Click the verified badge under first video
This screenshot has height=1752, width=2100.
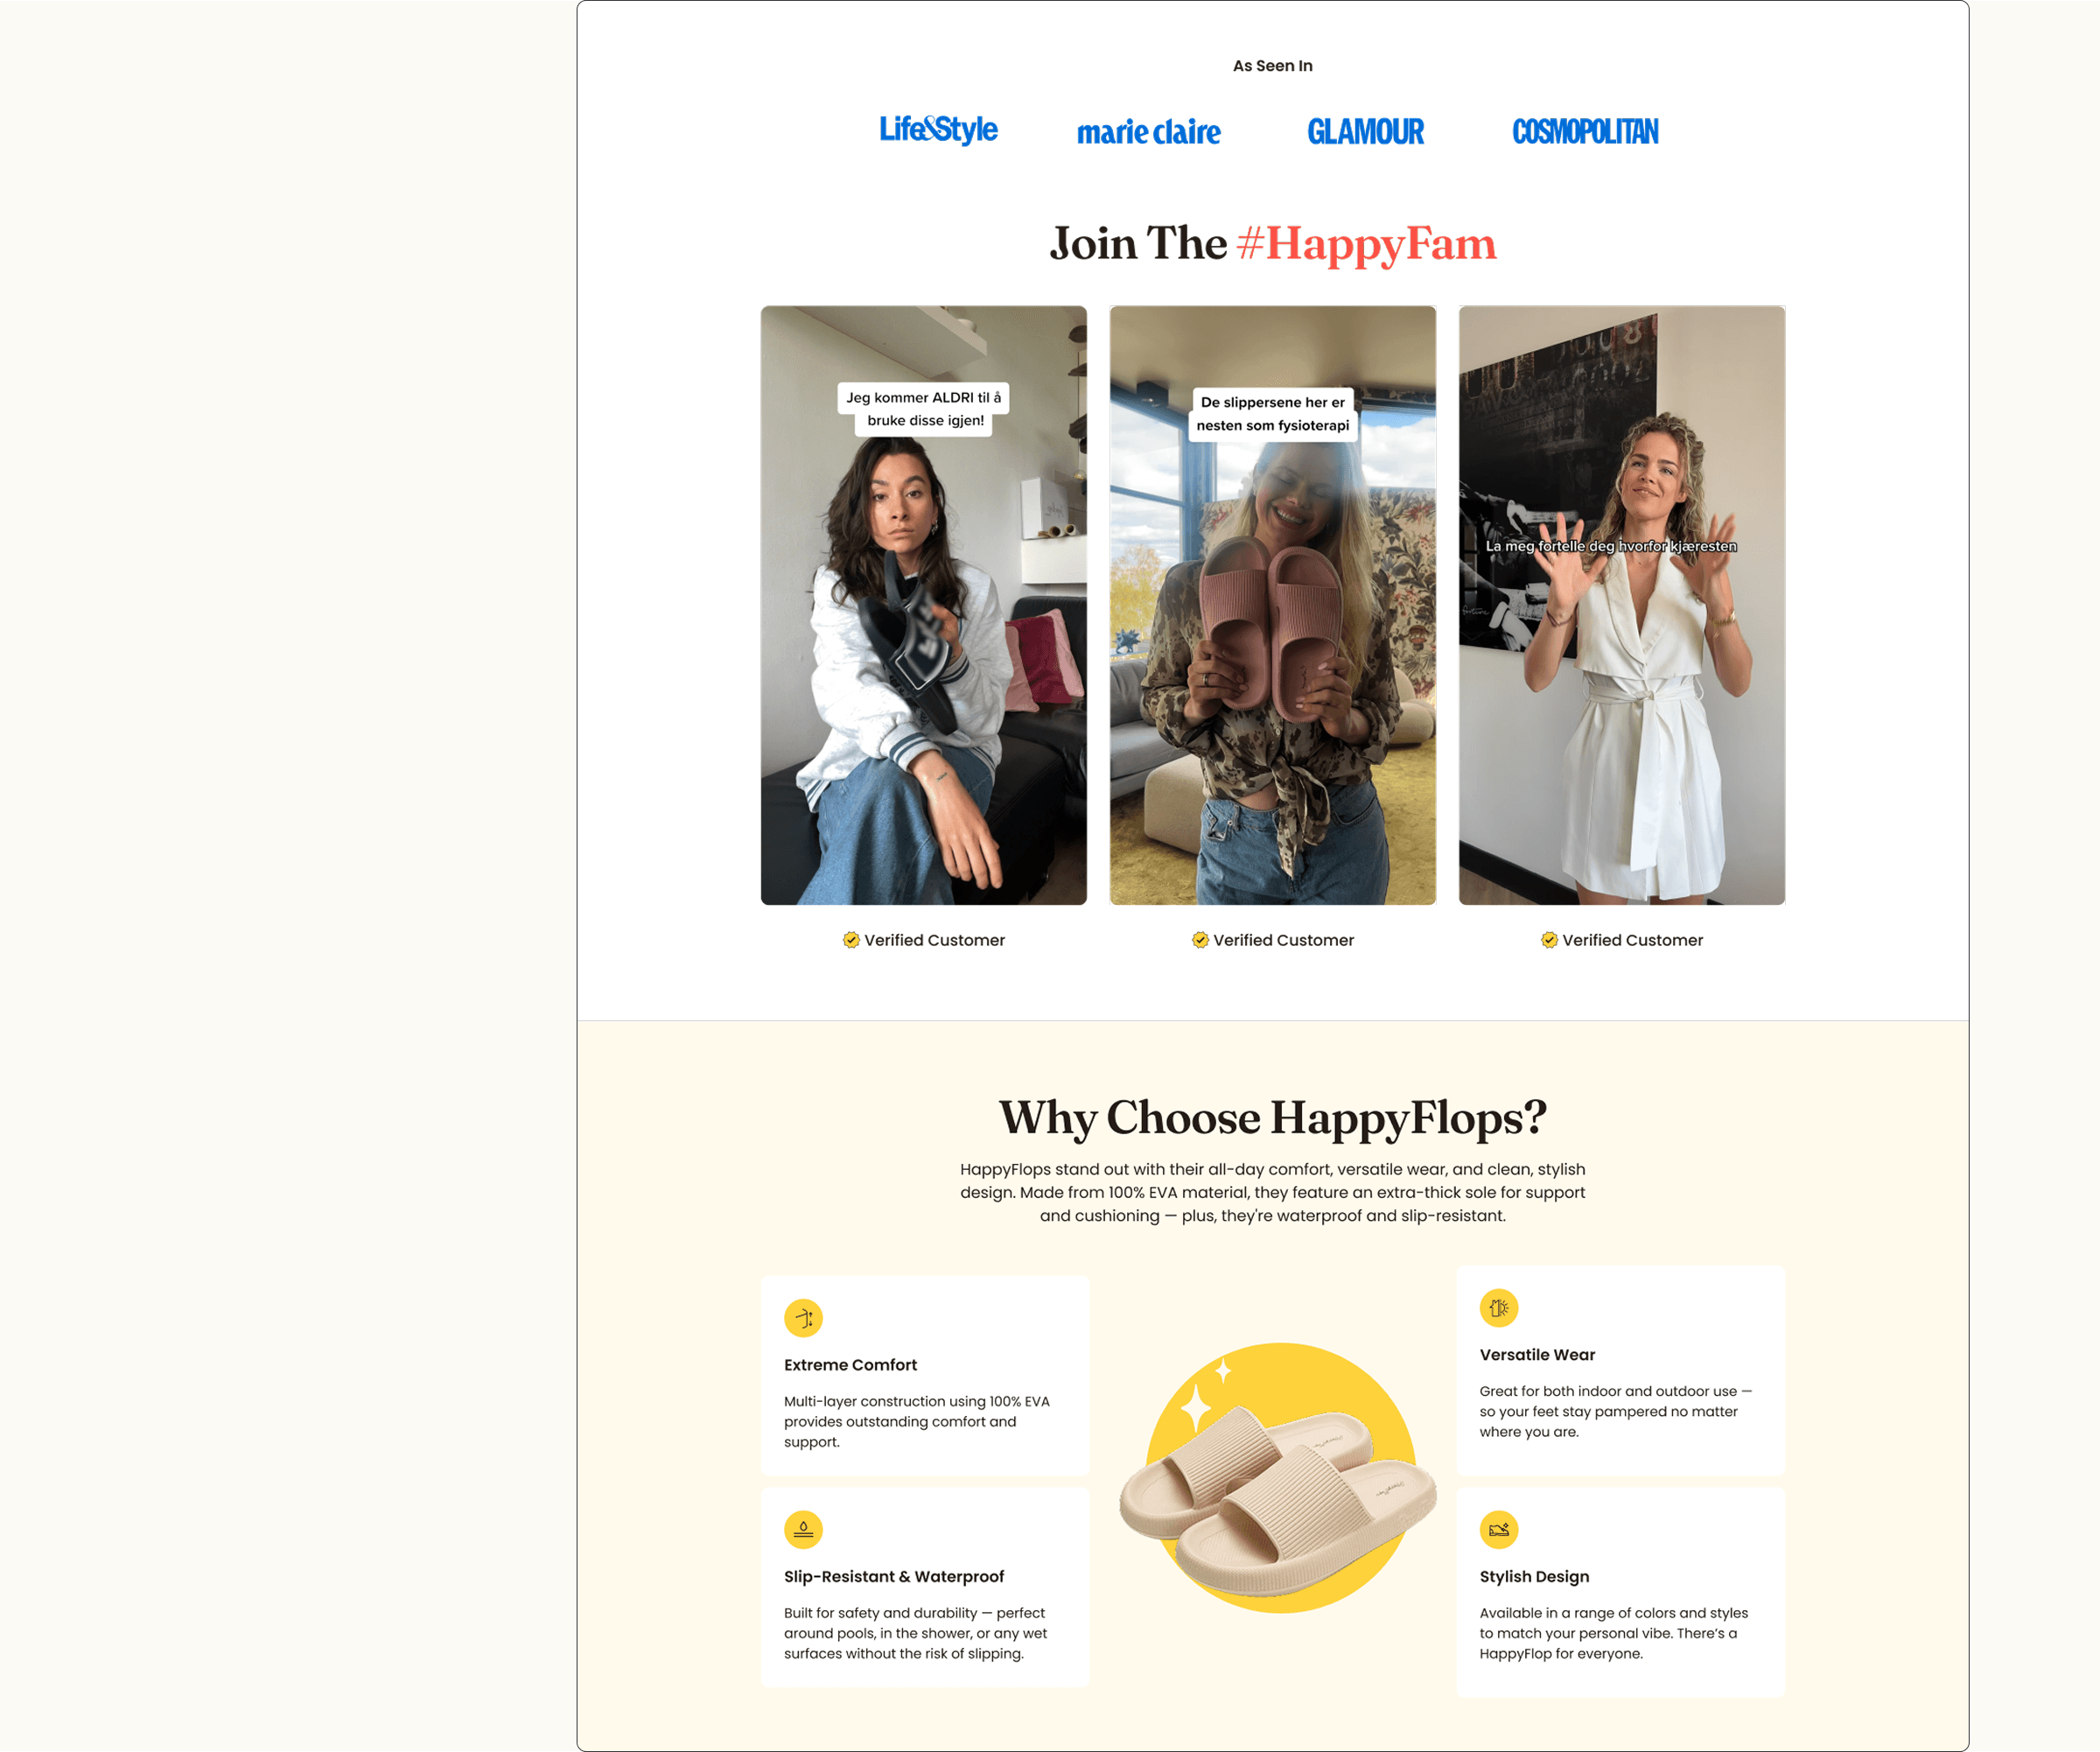click(851, 940)
